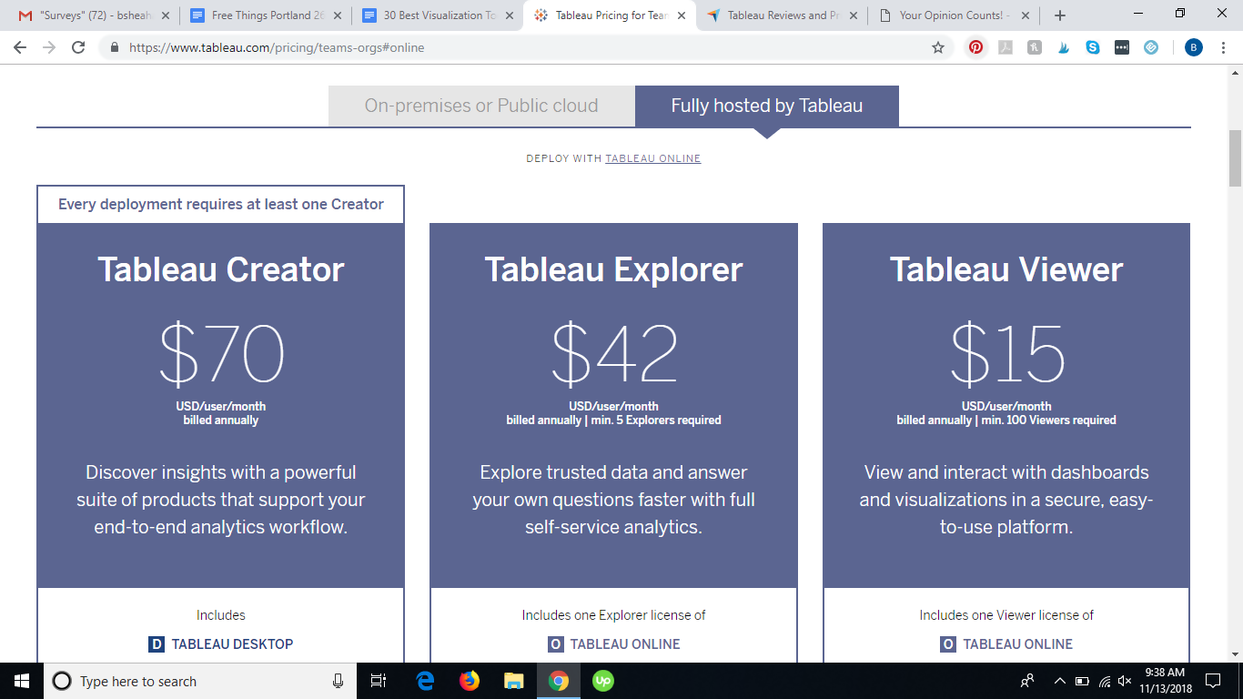Image resolution: width=1243 pixels, height=699 pixels.
Task: Click 'min. 100 Viewers required' text
Action: click(1048, 420)
